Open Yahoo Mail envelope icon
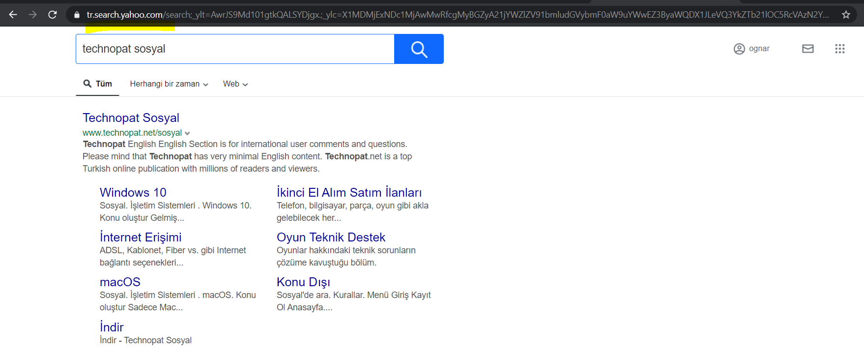 pyautogui.click(x=808, y=49)
